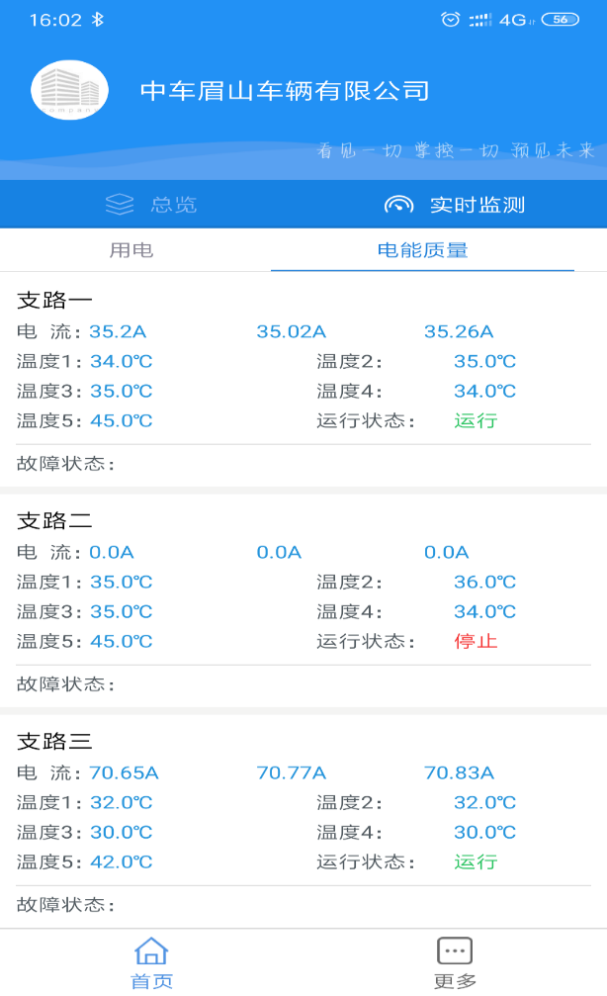
Task: Tap 支路三 故障状态 label
Action: [x=65, y=905]
